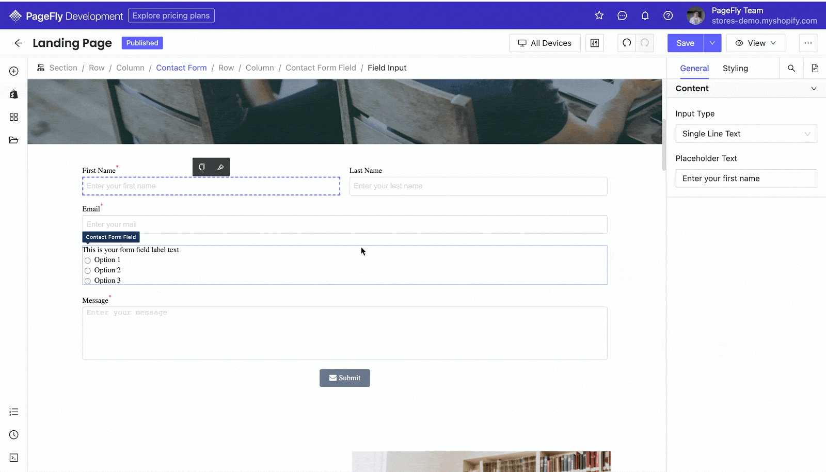Image resolution: width=826 pixels, height=472 pixels.
Task: Open page settings sliders icon
Action: coord(595,43)
